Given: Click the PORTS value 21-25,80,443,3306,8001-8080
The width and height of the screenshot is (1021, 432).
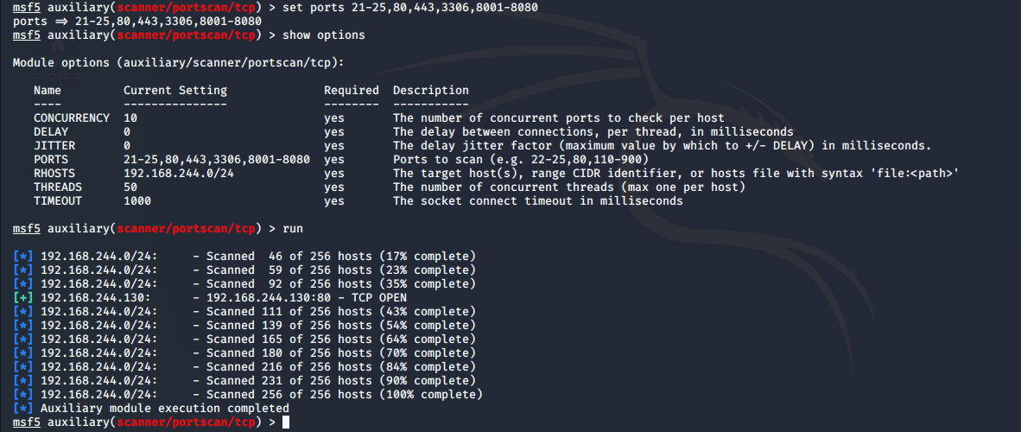Looking at the screenshot, I should point(217,160).
